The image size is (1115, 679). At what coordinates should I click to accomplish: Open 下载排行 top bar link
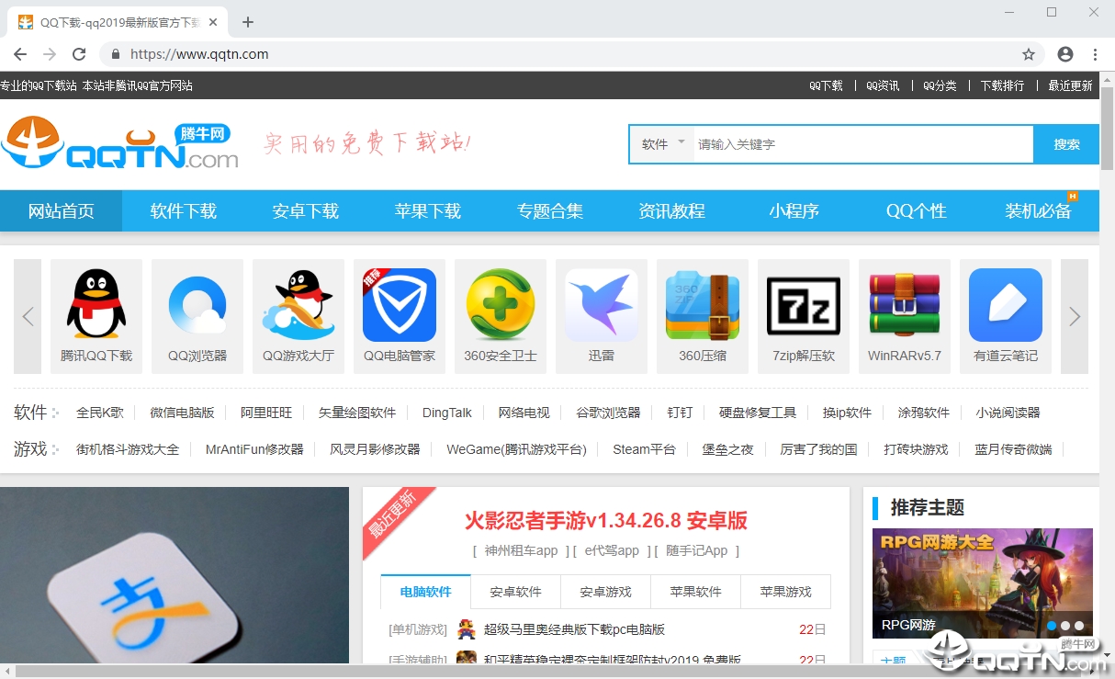[1002, 85]
